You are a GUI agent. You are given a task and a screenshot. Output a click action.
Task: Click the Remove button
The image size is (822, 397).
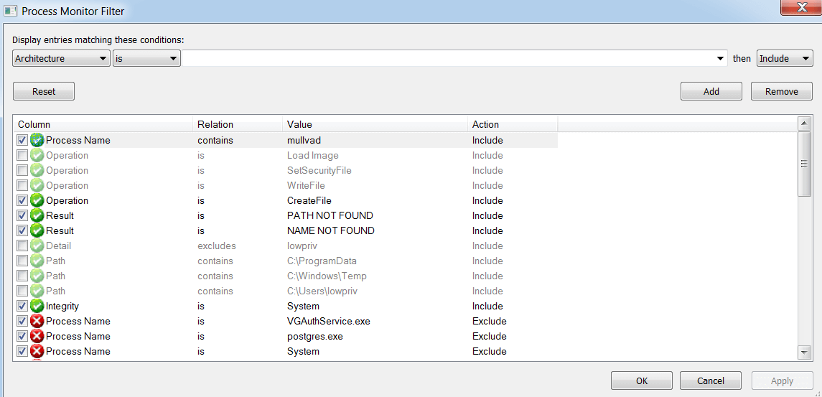click(x=782, y=91)
